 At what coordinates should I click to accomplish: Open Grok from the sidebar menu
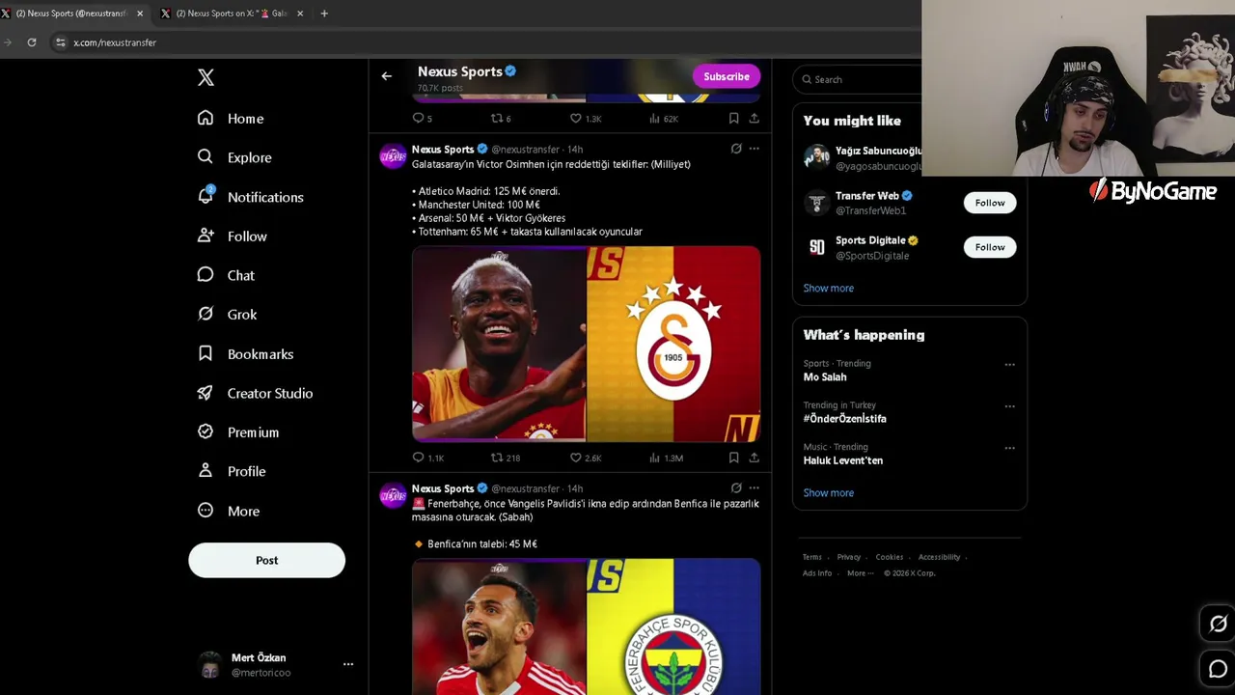coord(227,314)
